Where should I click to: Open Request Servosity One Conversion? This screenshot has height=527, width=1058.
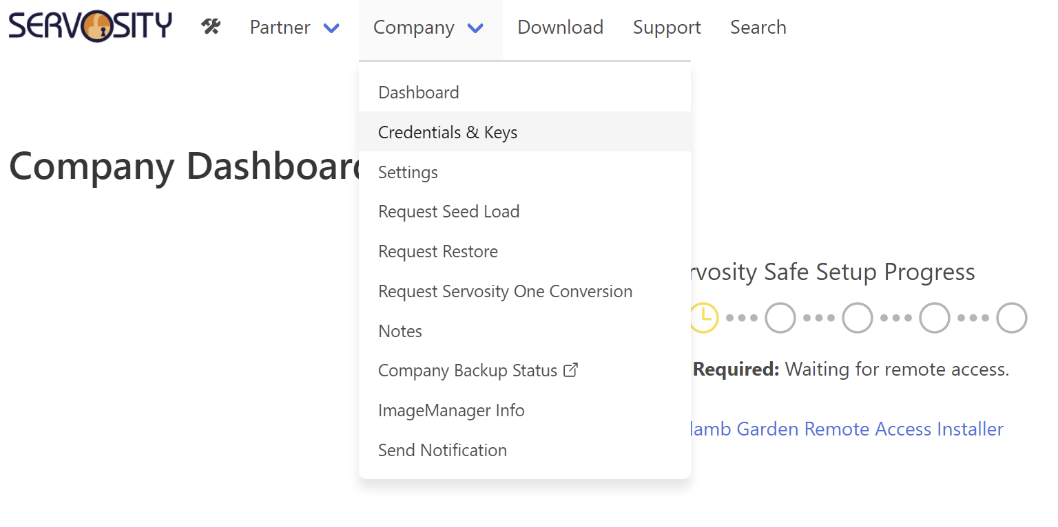505,291
